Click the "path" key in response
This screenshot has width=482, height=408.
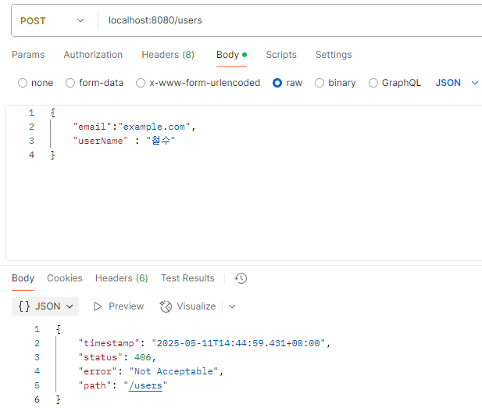click(95, 385)
